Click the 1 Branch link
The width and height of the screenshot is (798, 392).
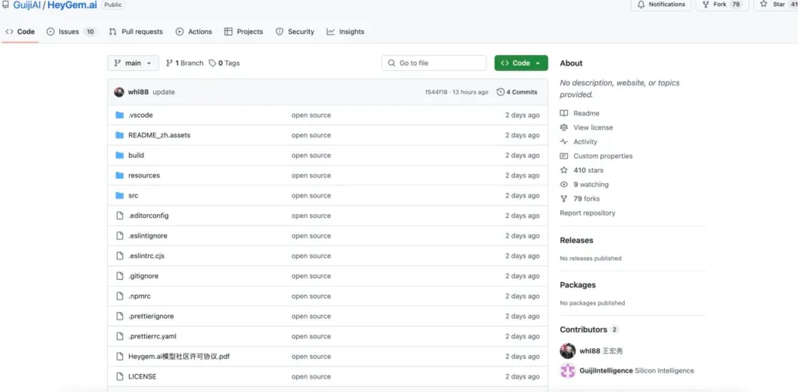tap(185, 63)
